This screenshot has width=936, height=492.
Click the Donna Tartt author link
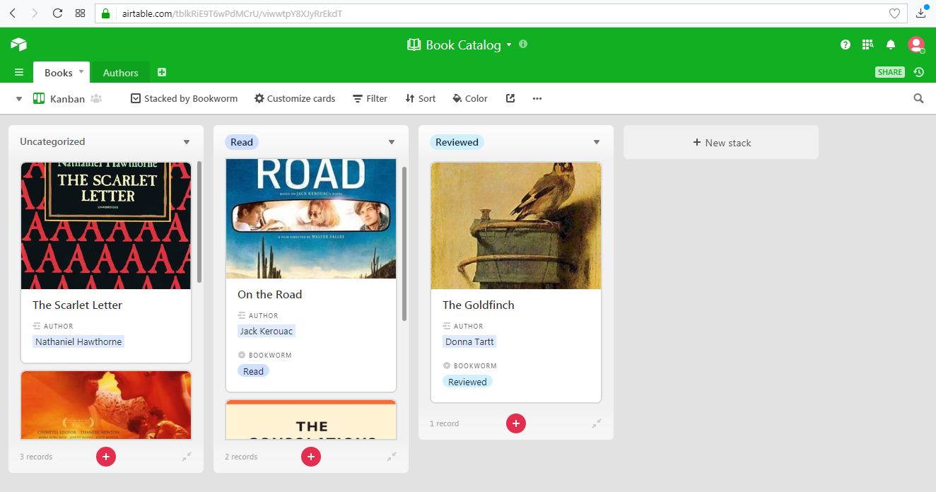469,341
